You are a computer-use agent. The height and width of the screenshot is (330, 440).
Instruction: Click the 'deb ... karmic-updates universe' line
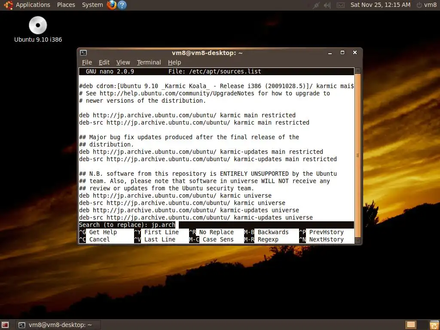click(189, 210)
